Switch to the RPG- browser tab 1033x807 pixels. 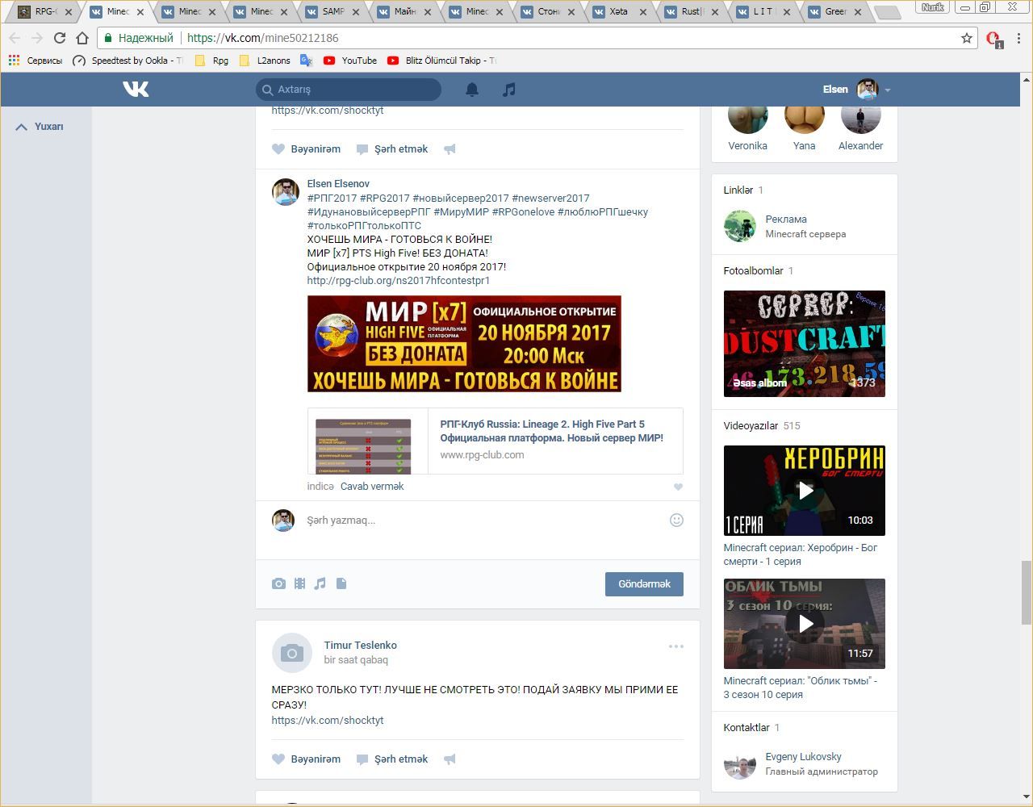tap(44, 11)
